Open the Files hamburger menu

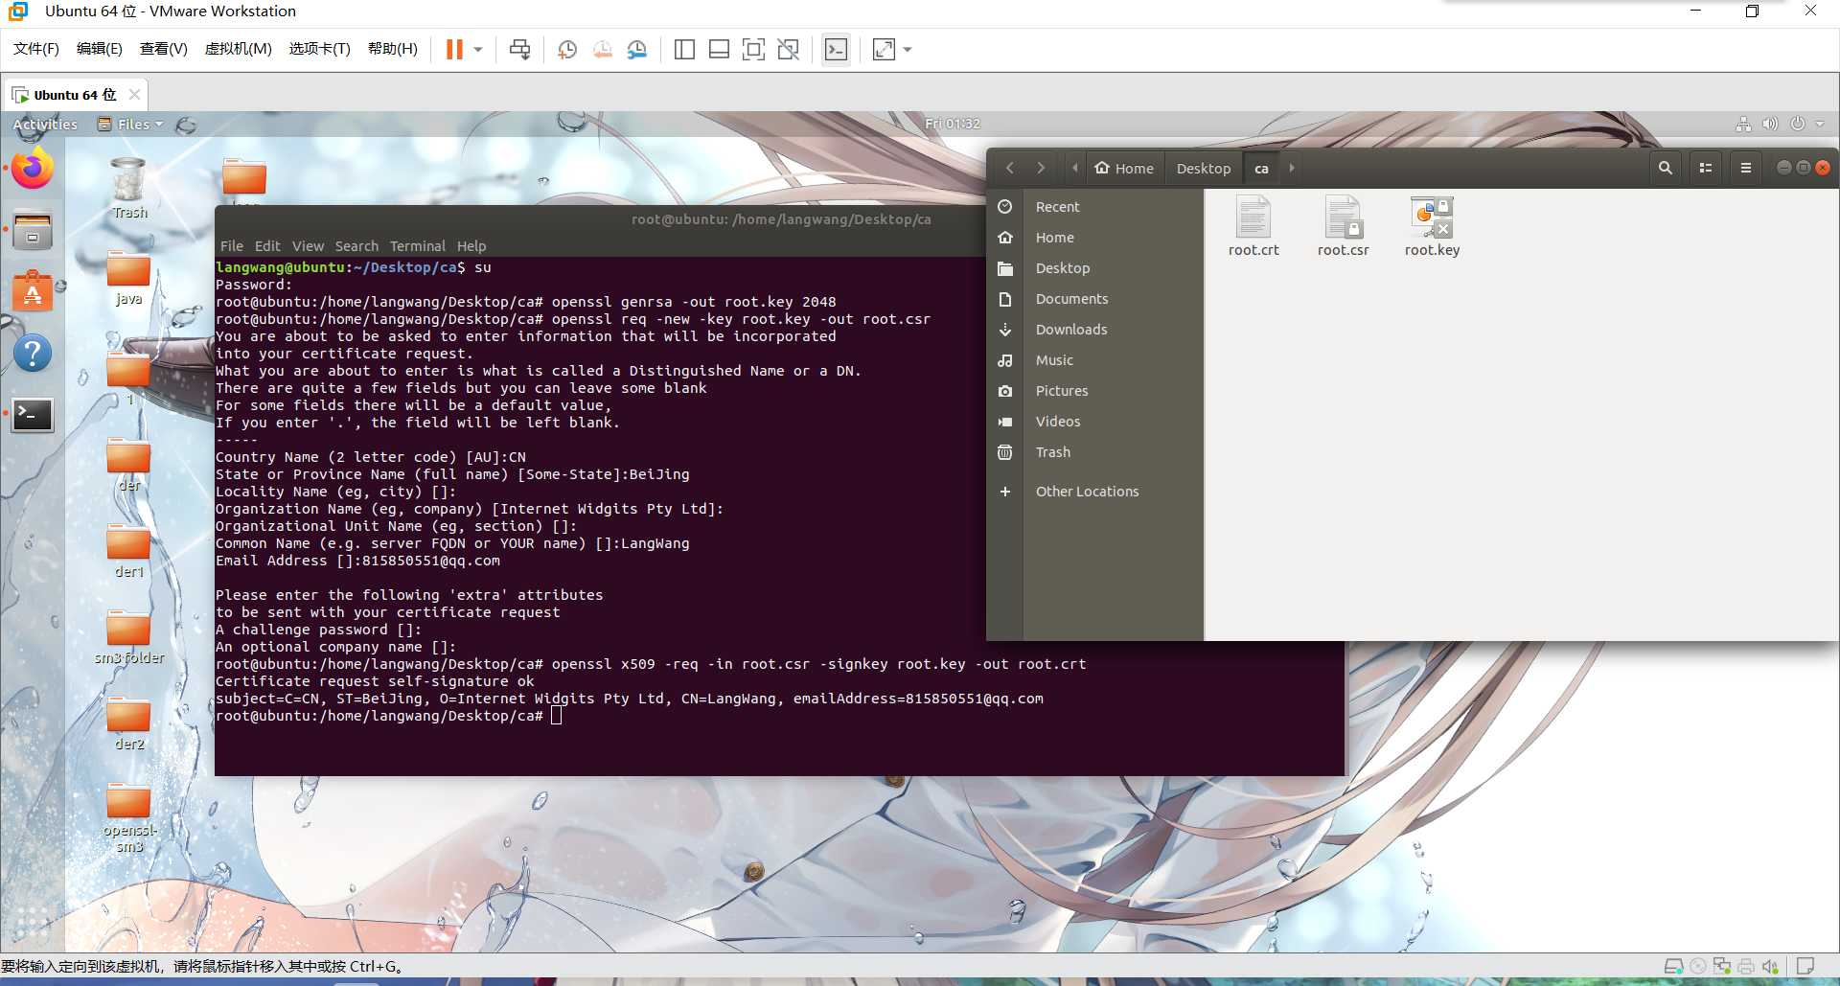pyautogui.click(x=1746, y=168)
